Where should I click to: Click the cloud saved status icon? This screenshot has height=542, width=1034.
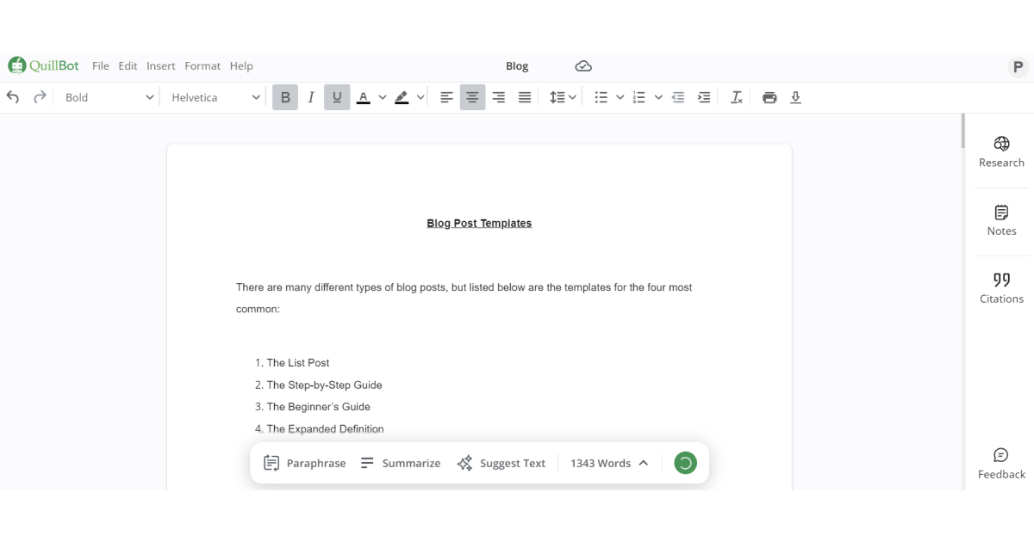[x=583, y=66]
